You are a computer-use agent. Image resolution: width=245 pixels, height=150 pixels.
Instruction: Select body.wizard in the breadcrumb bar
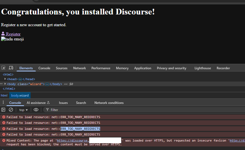20,95
